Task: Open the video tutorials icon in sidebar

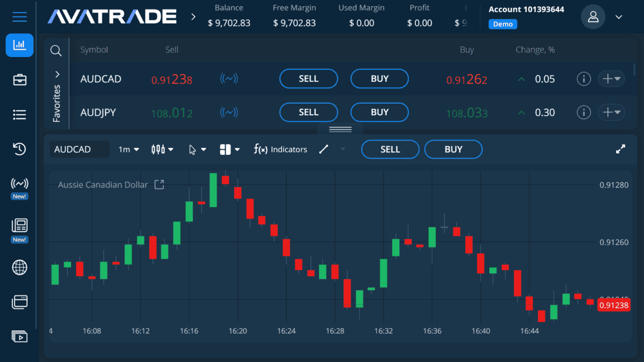Action: tap(19, 336)
